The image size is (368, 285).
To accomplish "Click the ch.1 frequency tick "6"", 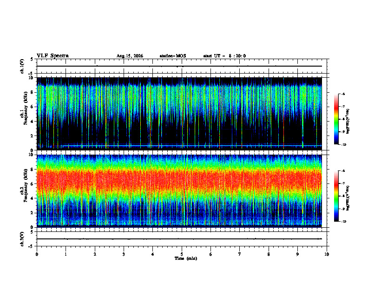I will coord(33,107).
